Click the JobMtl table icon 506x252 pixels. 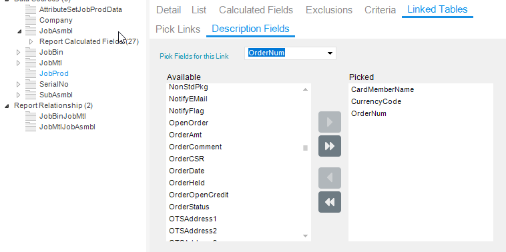[31, 63]
